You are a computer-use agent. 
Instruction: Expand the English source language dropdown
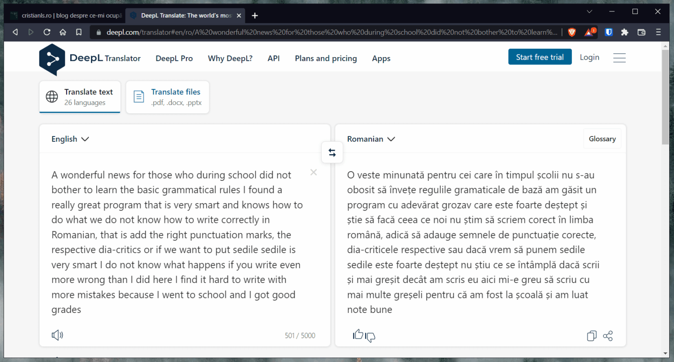click(70, 139)
